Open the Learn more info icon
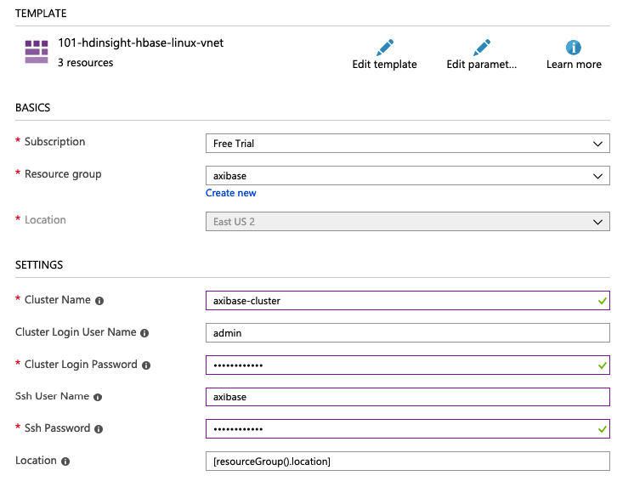617x487 pixels. (574, 48)
